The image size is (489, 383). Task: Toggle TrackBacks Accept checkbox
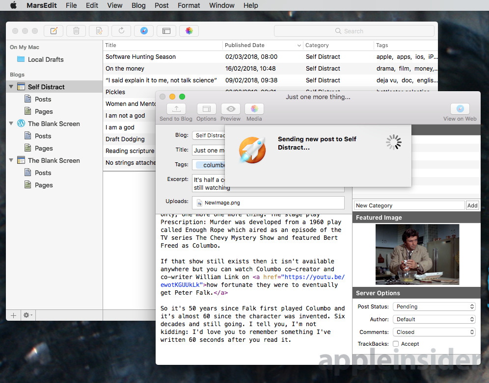point(396,344)
